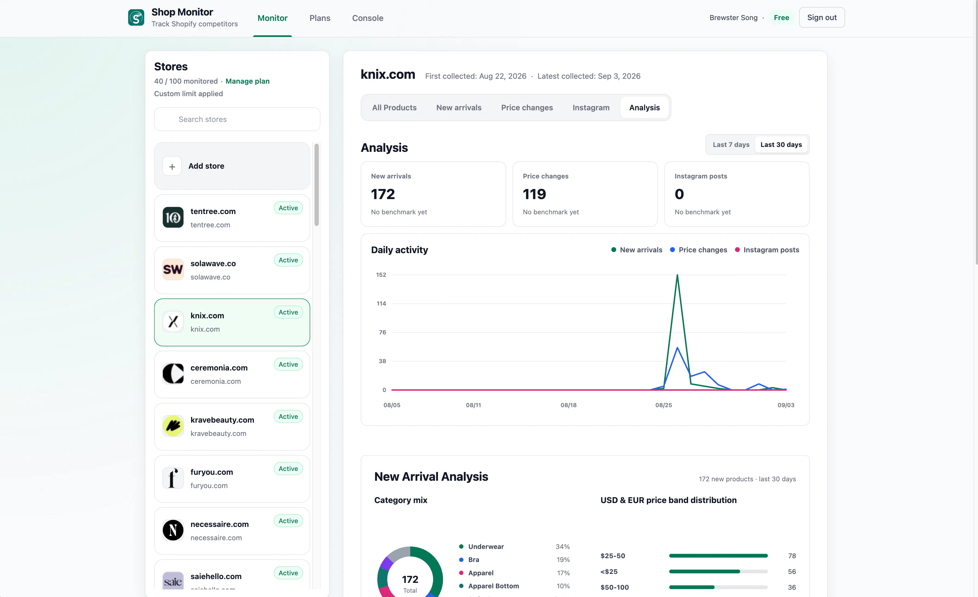This screenshot has width=978, height=597.
Task: Open the Console page
Action: pos(367,18)
